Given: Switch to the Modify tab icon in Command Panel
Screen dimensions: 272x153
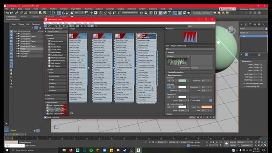Looking at the screenshot, I should 246,25.
